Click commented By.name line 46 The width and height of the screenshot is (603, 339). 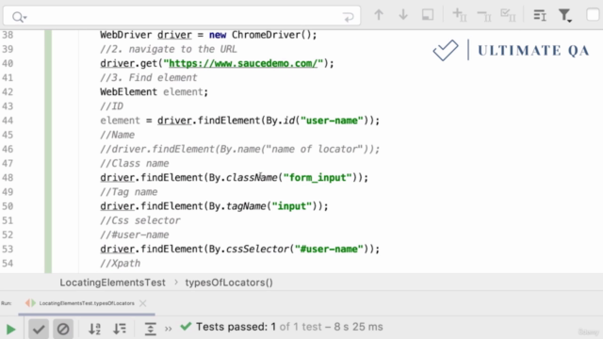pyautogui.click(x=240, y=149)
